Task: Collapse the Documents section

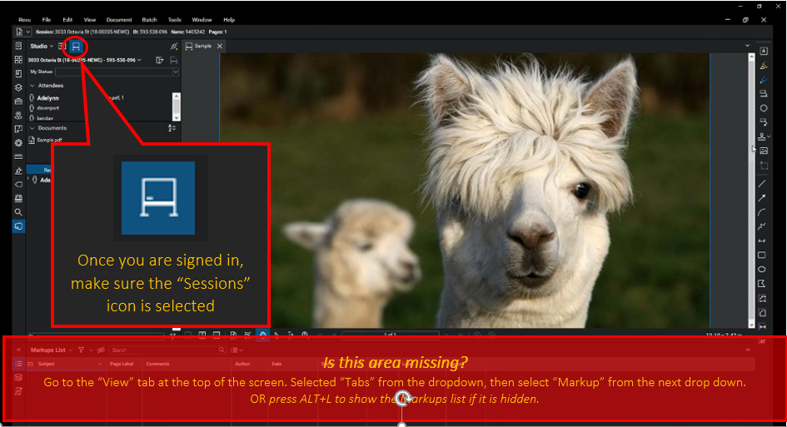Action: pyautogui.click(x=32, y=128)
